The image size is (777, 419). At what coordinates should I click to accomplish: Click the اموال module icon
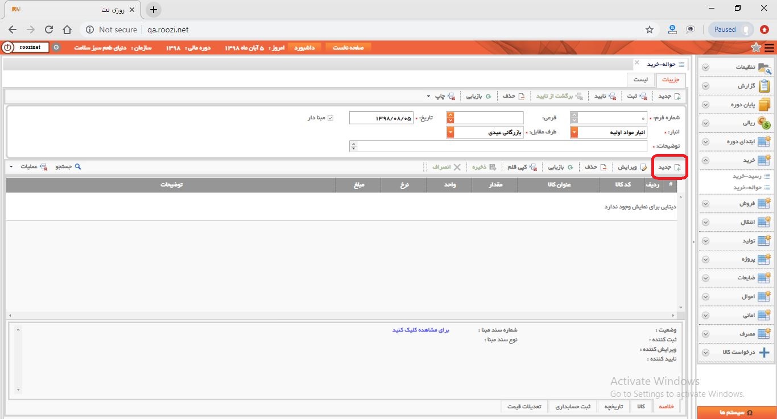pyautogui.click(x=764, y=297)
